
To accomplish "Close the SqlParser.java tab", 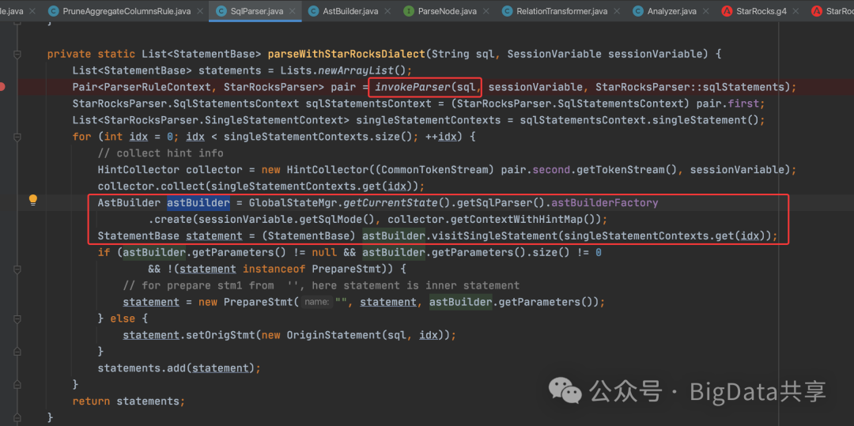I will 291,10.
